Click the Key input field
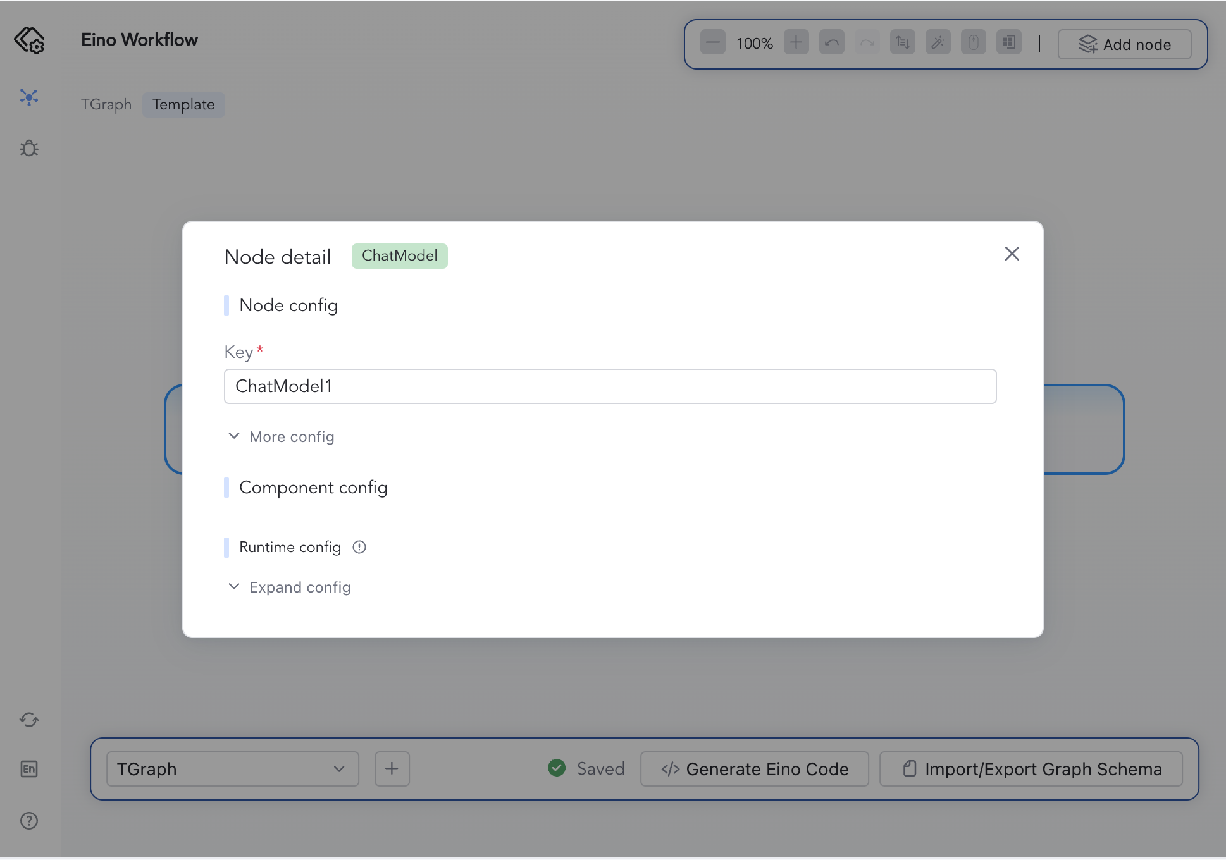 pos(610,386)
